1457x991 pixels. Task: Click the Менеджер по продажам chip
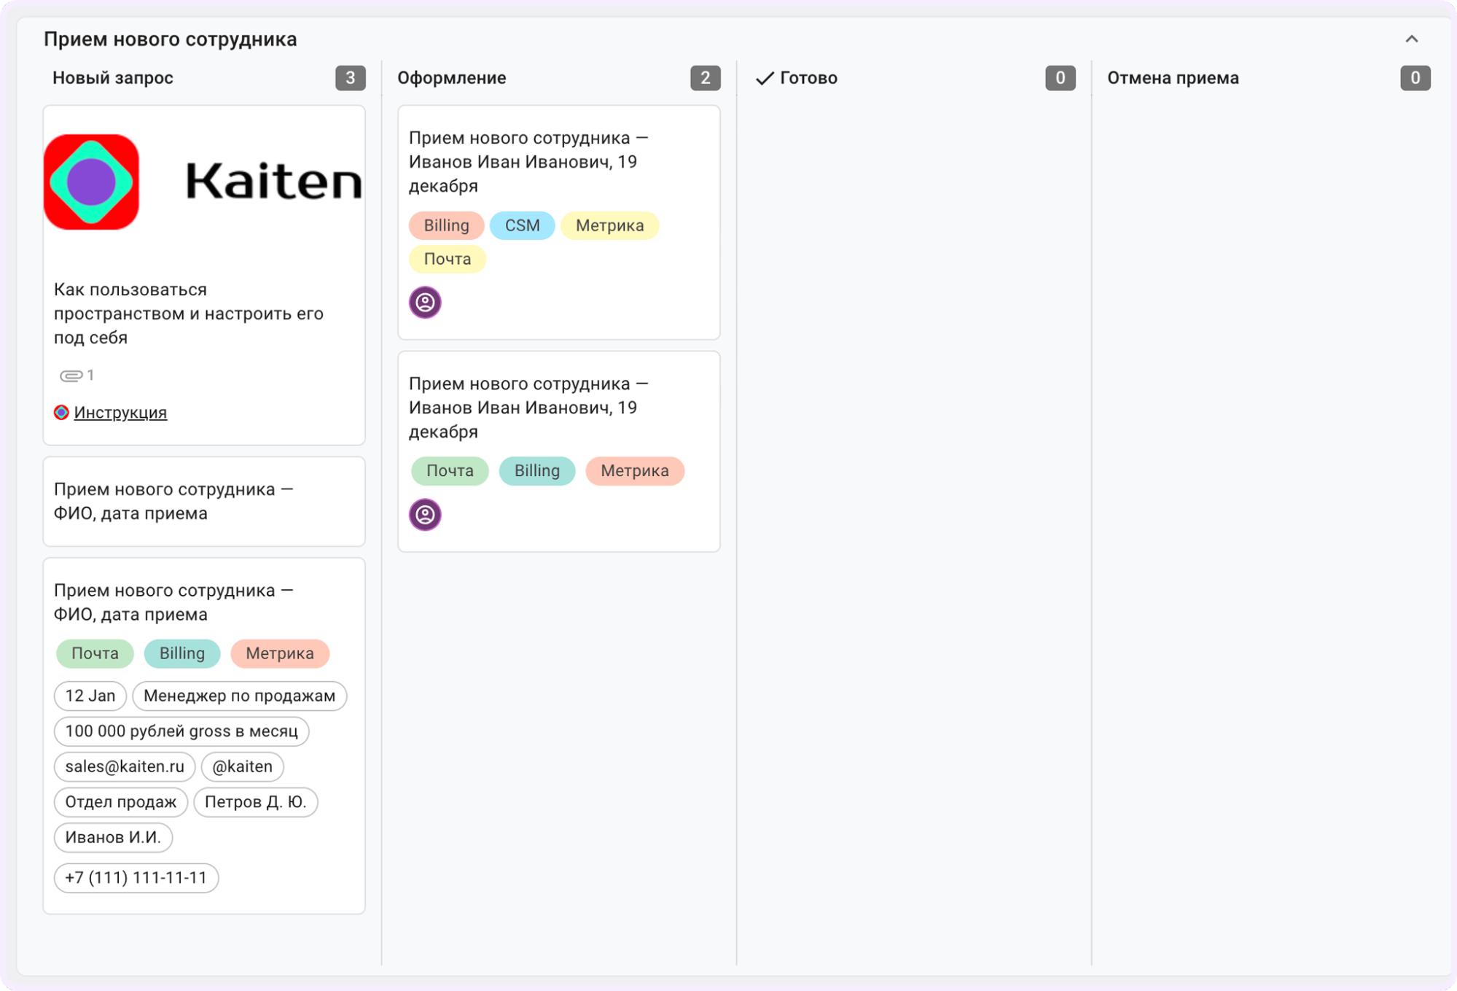pos(239,696)
